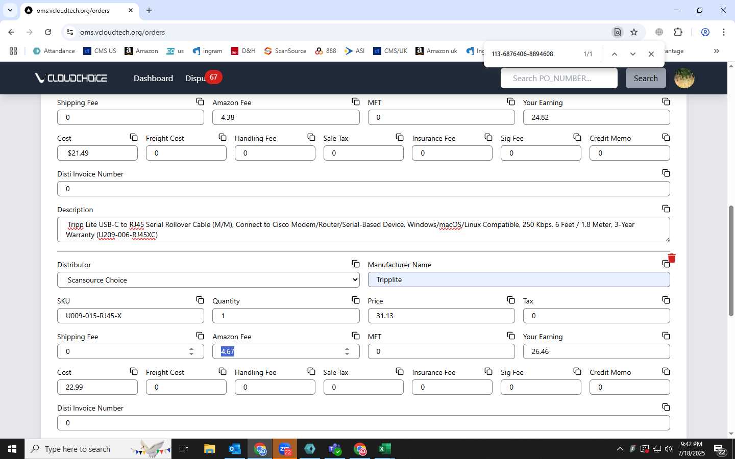Click the browser address bar
This screenshot has width=735, height=459.
click(342, 32)
